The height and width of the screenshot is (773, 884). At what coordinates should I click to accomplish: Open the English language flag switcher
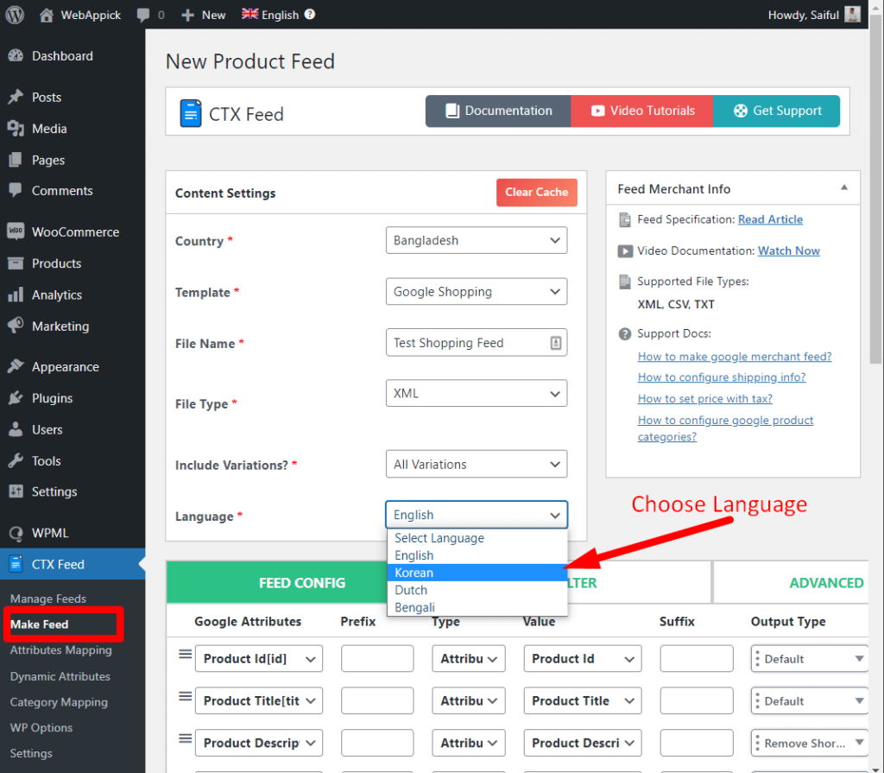point(270,15)
